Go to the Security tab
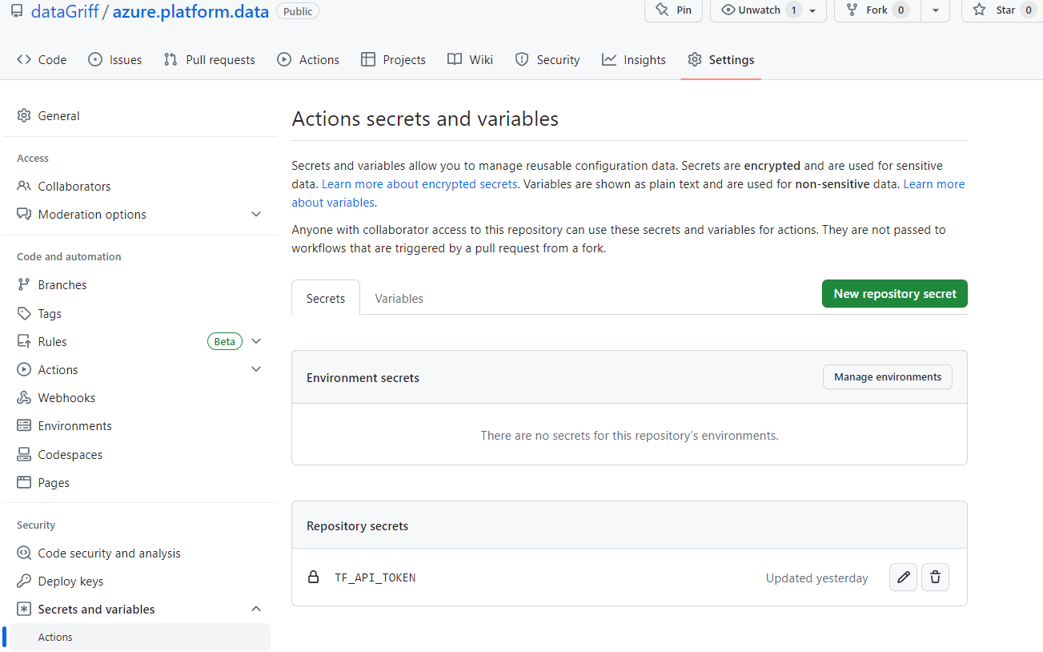 (x=548, y=59)
